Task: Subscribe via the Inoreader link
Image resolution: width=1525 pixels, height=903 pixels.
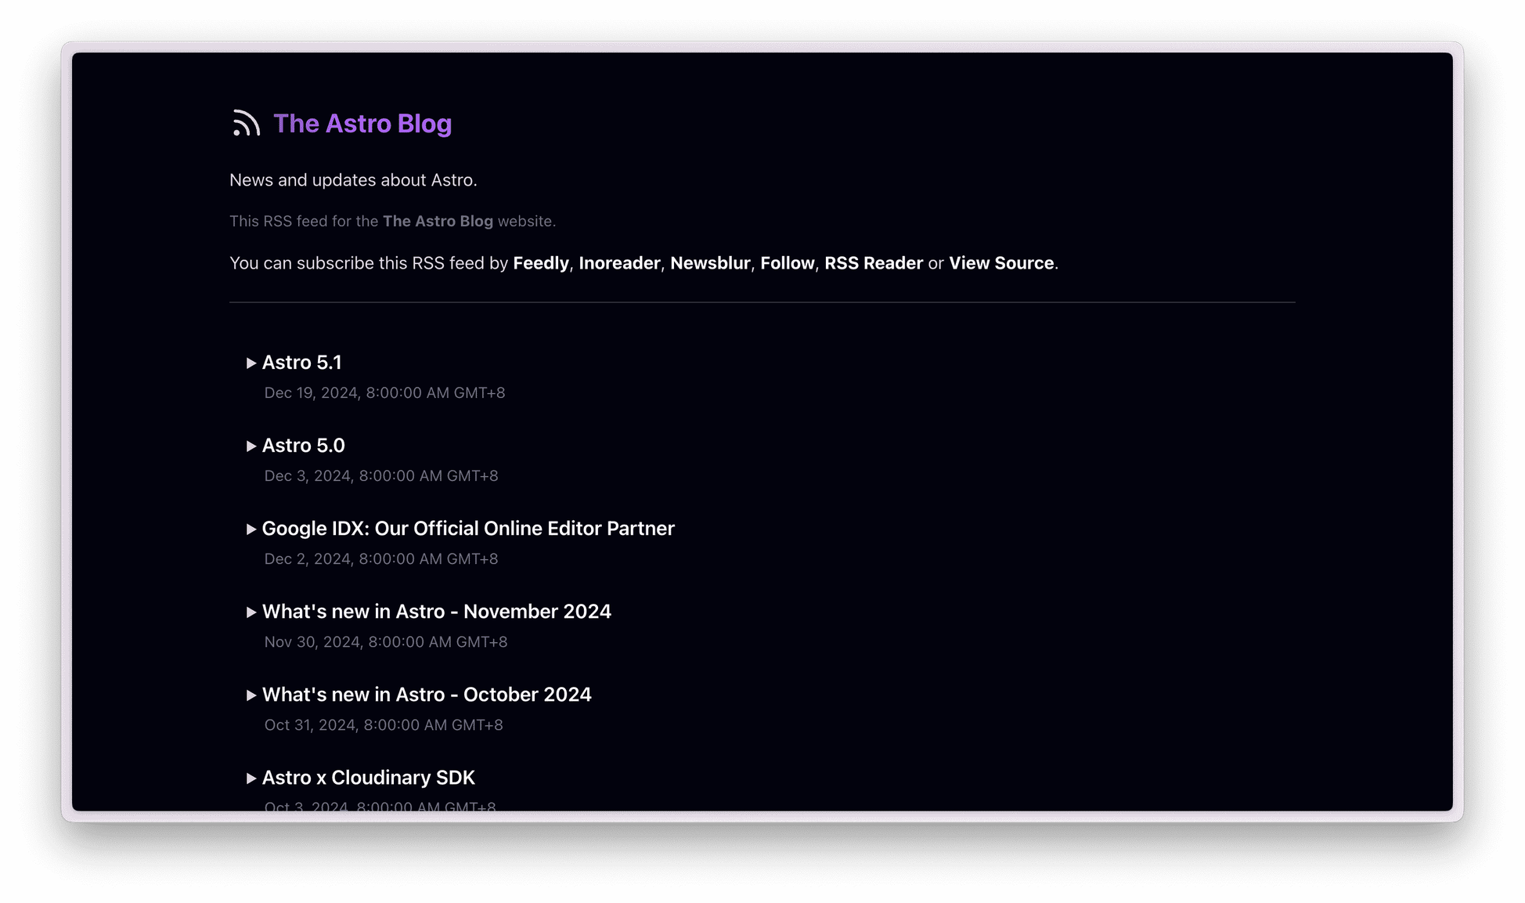Action: click(x=618, y=263)
